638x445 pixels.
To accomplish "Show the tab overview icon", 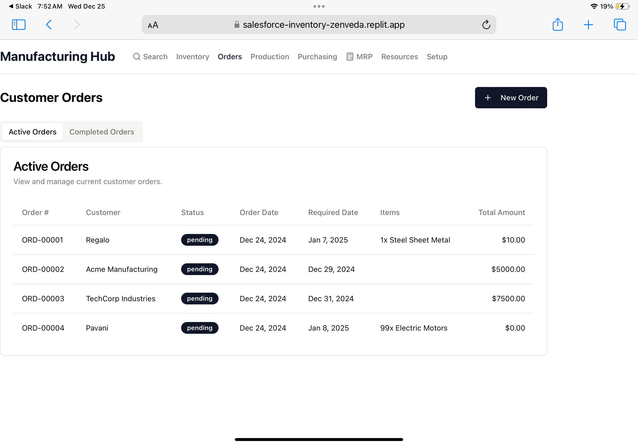I will 620,25.
